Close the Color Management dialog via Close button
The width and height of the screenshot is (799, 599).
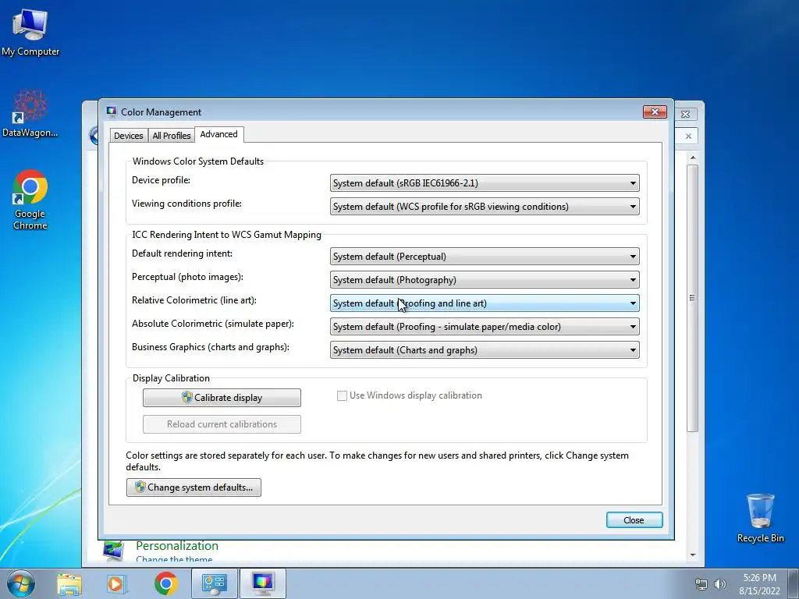point(634,520)
